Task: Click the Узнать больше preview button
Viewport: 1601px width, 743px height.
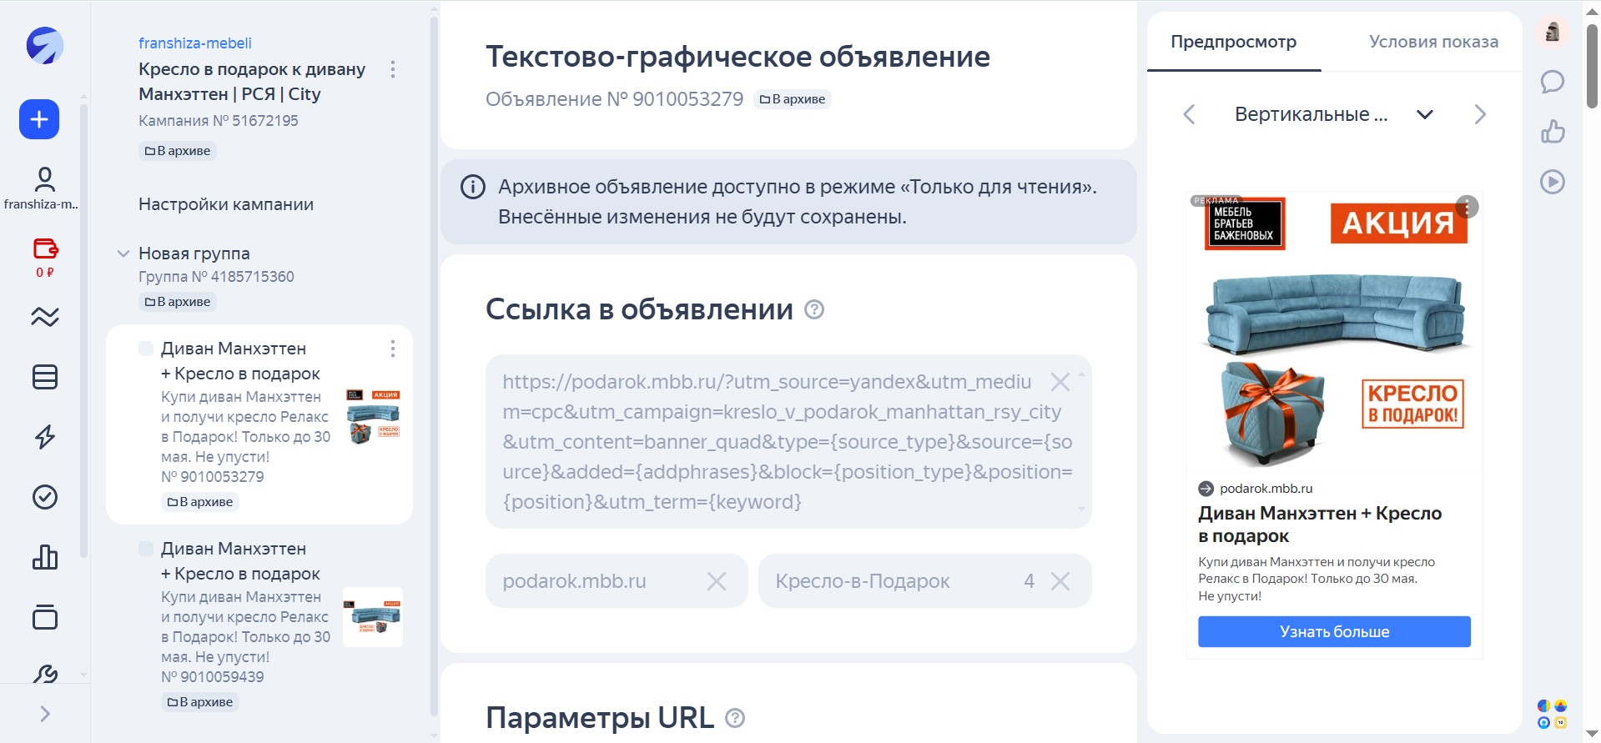Action: (1334, 632)
